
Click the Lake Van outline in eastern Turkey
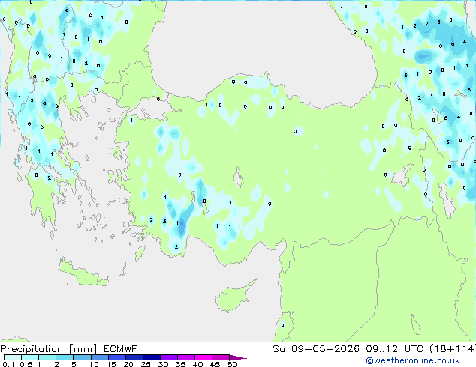[402, 175]
